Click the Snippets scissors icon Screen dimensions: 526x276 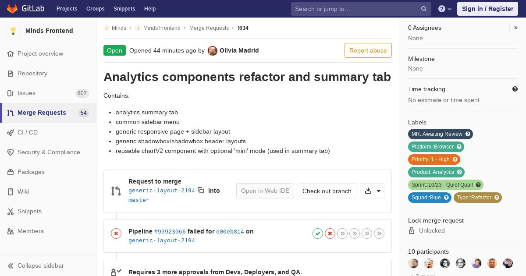pos(11,211)
